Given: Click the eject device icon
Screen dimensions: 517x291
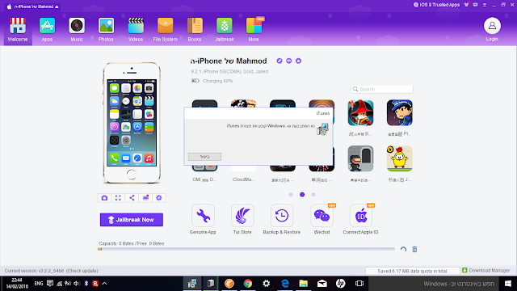Looking at the screenshot, I should [x=298, y=61].
